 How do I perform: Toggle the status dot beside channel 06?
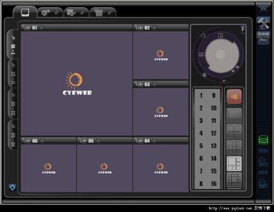[x=42, y=140]
